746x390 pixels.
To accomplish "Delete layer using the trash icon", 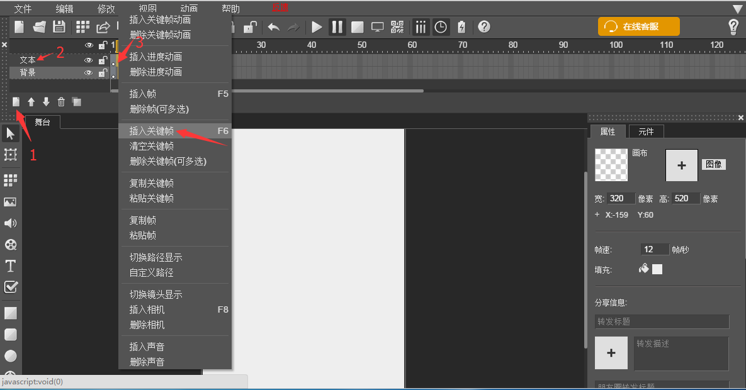I will click(x=61, y=102).
